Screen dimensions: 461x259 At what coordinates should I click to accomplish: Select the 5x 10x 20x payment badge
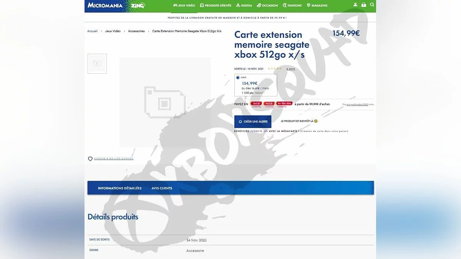coord(284,104)
